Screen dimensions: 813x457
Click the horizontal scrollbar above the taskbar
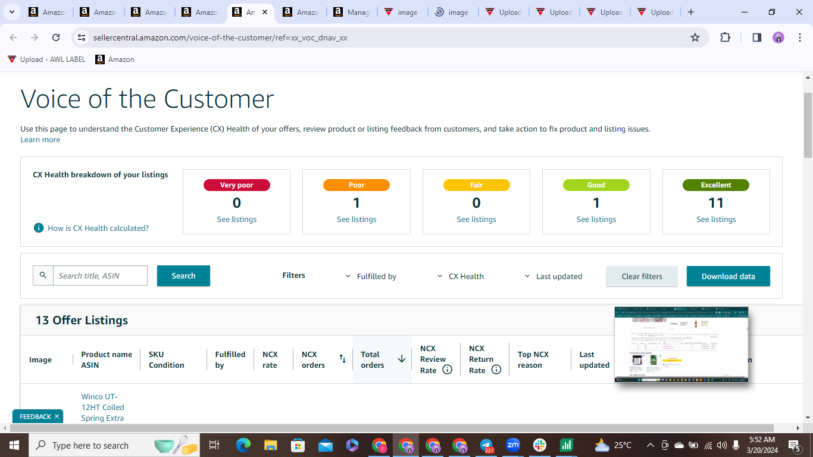tap(390, 428)
